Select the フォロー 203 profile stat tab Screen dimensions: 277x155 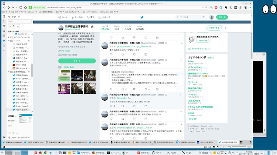tap(116, 28)
